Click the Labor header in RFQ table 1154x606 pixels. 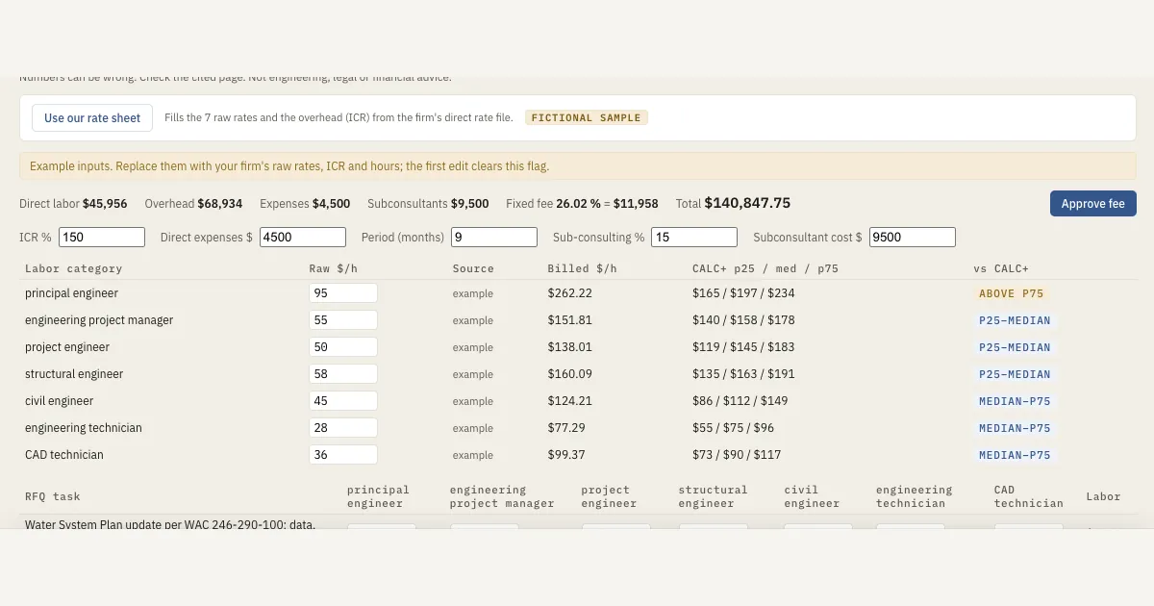tap(1103, 496)
